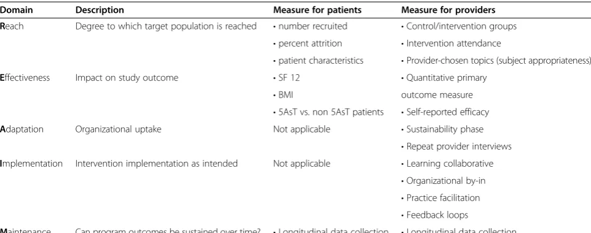Image resolution: width=591 pixels, height=233 pixels.
Task: Click the Reach domain cell
Action: coord(12,26)
